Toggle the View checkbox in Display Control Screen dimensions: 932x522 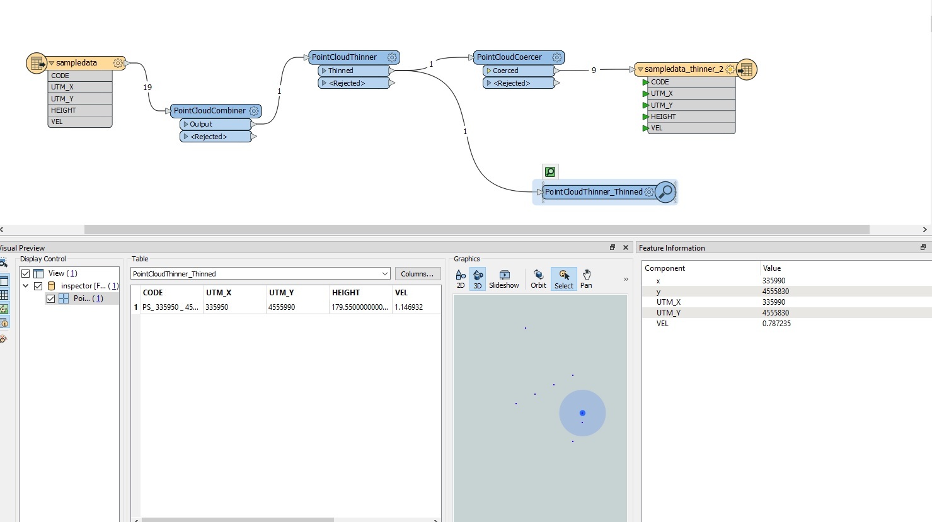26,273
